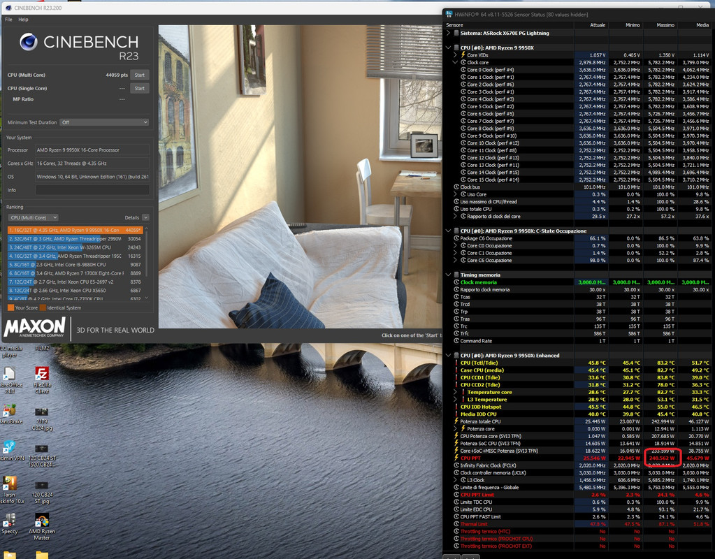The image size is (715, 559).
Task: Launch the TaskInfo 10.x desktop shortcut
Action: [11, 489]
